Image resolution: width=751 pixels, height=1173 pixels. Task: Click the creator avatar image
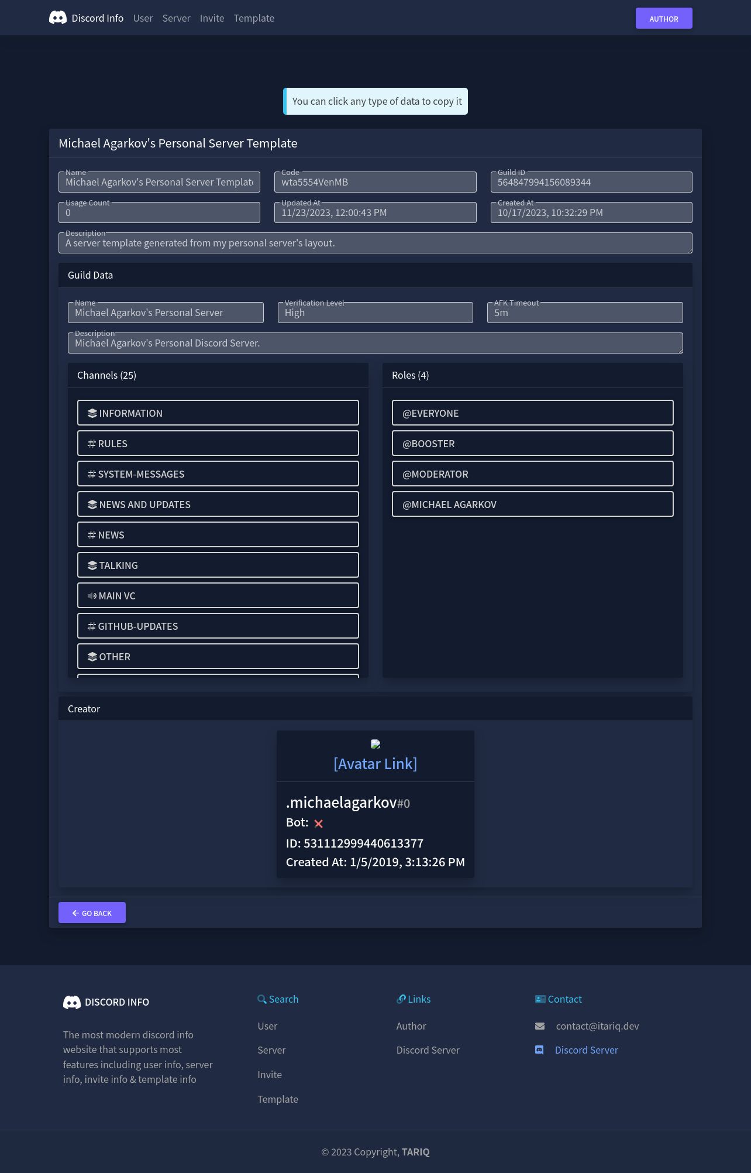pyautogui.click(x=375, y=744)
